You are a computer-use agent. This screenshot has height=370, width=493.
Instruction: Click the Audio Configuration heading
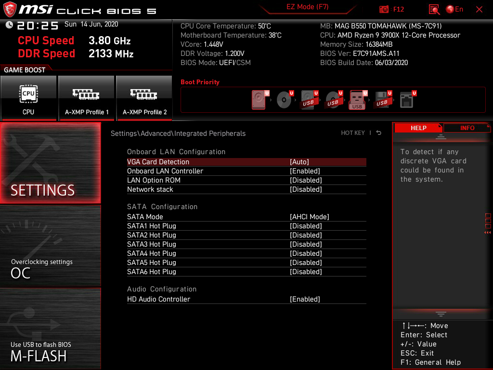(x=162, y=289)
